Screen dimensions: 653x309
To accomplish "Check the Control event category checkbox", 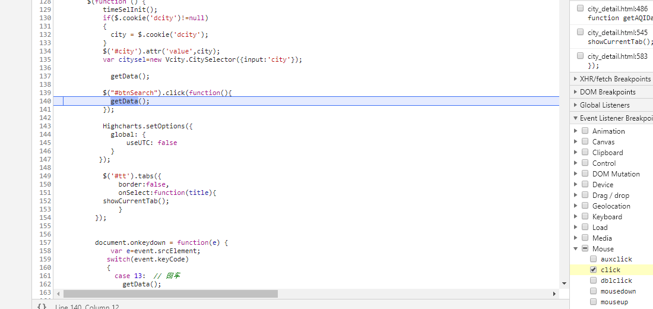I will pyautogui.click(x=585, y=163).
